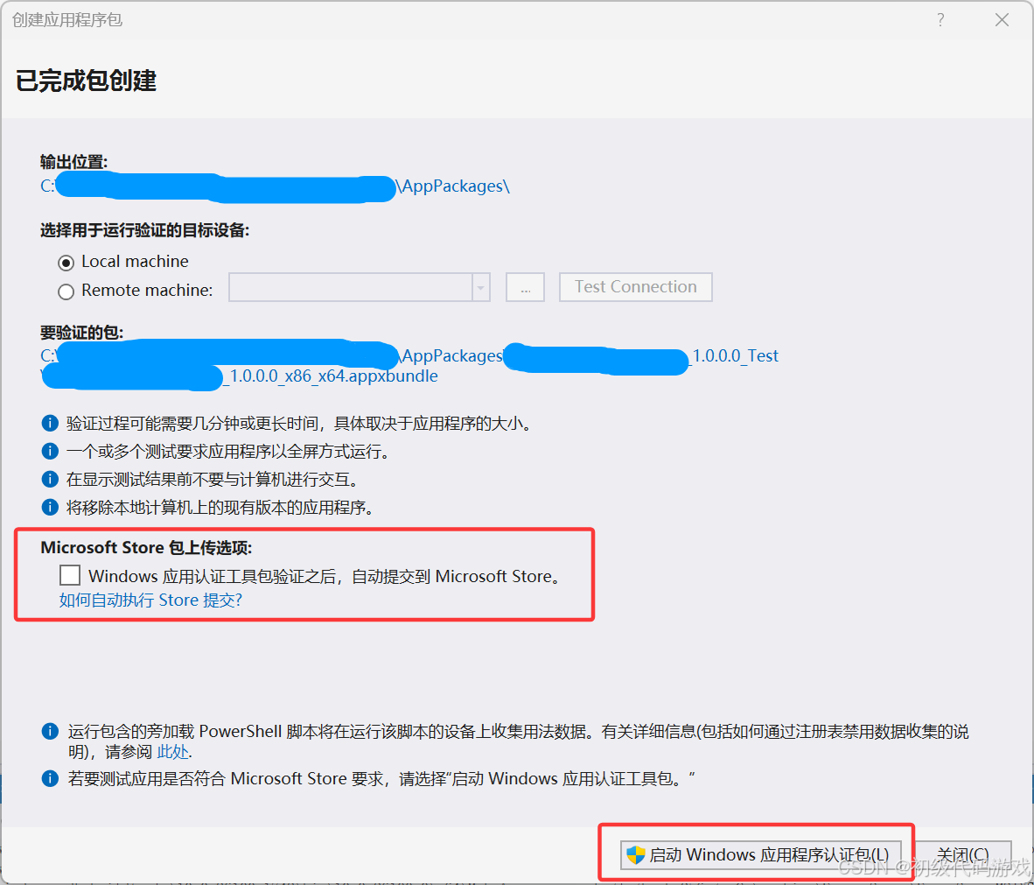This screenshot has height=885, width=1034.
Task: Click the 输出位置 label
Action: (x=73, y=162)
